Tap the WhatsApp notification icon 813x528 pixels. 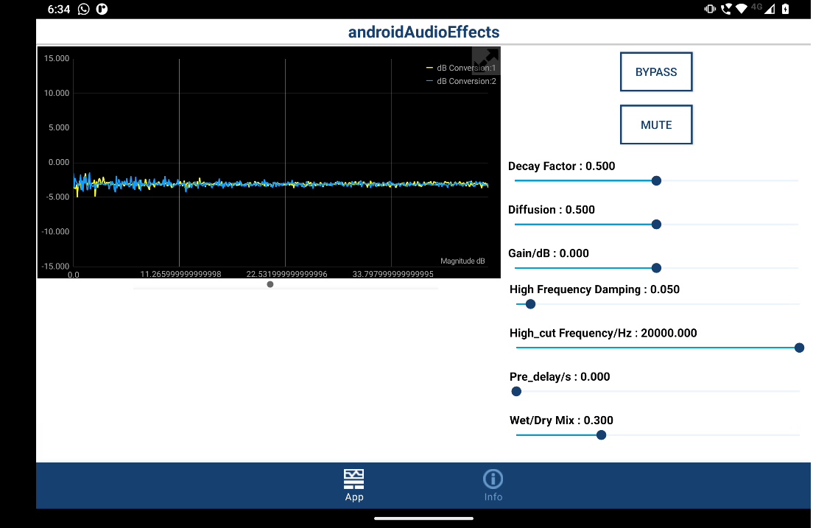pos(84,10)
